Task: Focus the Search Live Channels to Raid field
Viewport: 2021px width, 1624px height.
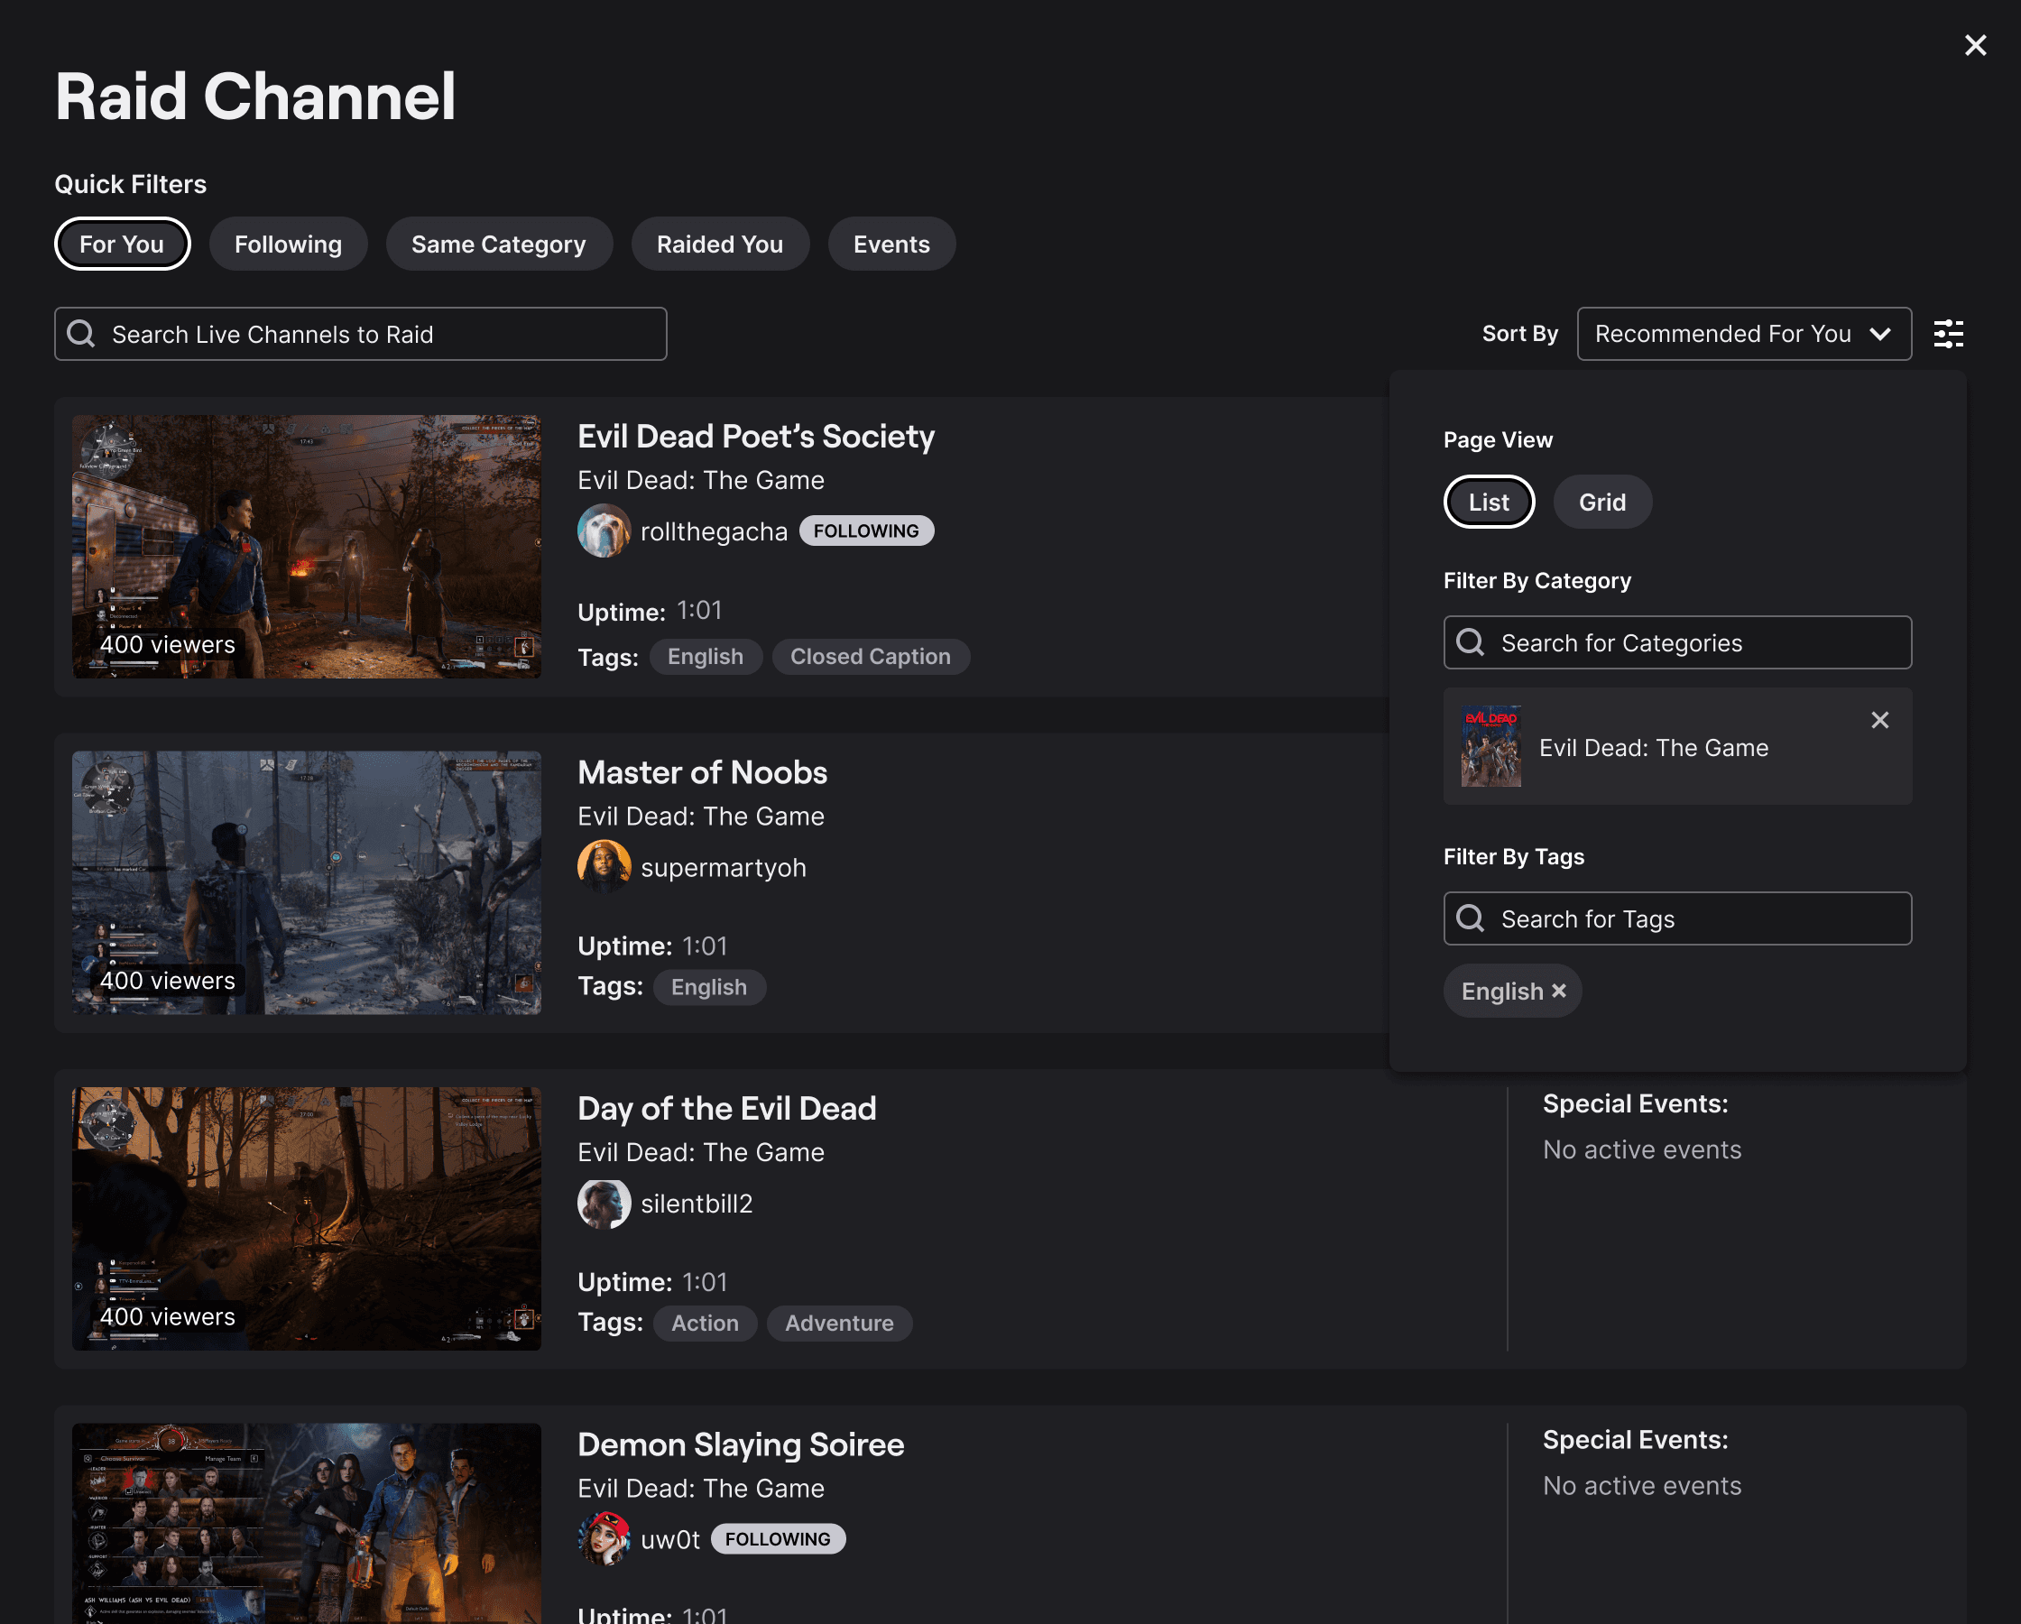Action: 361,334
